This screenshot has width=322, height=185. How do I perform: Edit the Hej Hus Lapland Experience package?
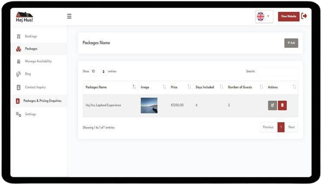272,105
